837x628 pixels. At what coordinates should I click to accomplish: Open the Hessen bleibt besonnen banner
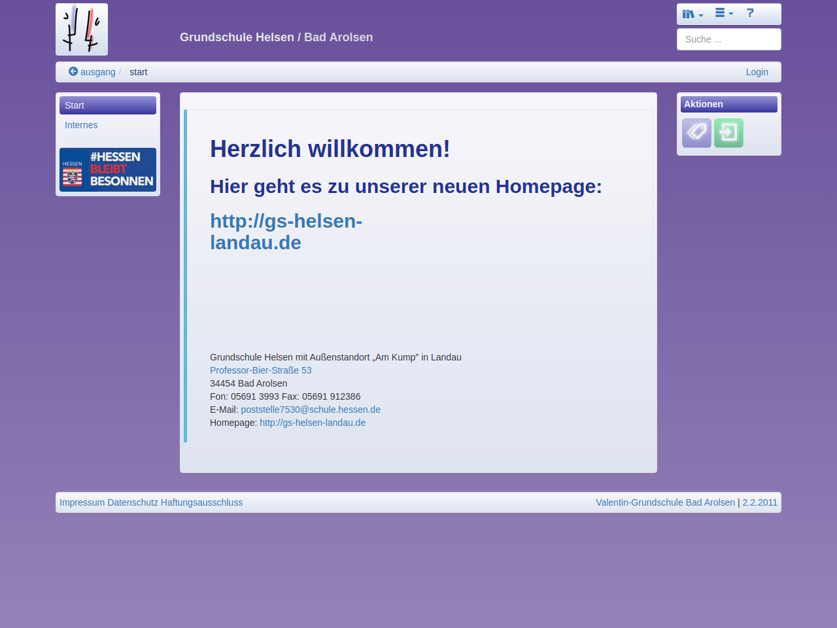click(108, 169)
